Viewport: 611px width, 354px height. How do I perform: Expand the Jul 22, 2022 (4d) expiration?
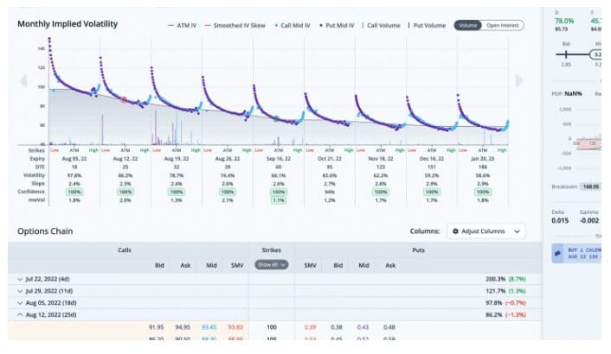click(x=21, y=280)
